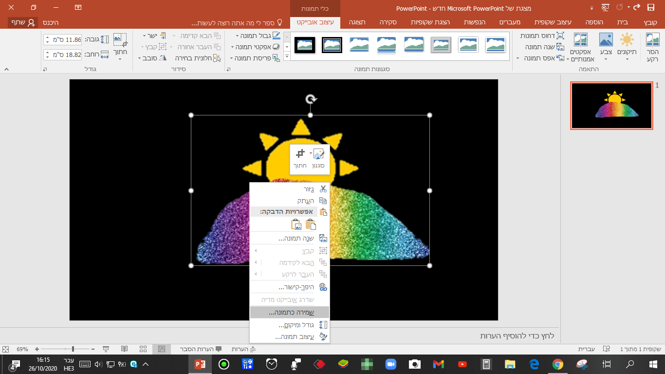Toggle the Normal view button
Image resolution: width=665 pixels, height=374 pixels.
162,349
